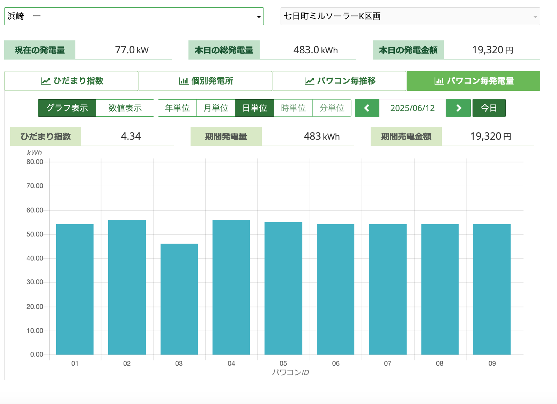Screen dimensions: 557x404
Task: Click the 期間発電量 label
Action: coord(226,136)
